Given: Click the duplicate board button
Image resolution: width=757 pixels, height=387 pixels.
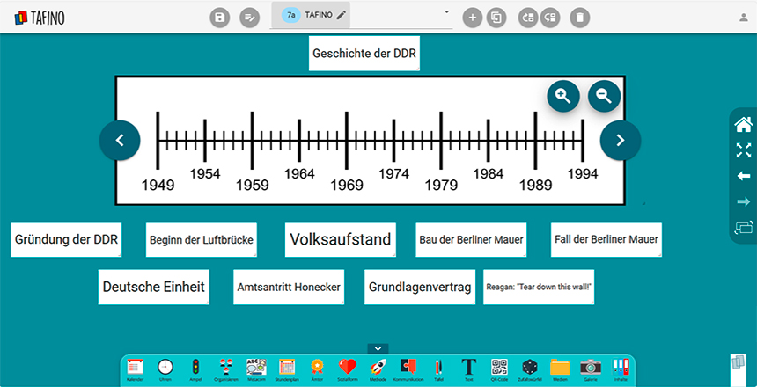Looking at the screenshot, I should (496, 17).
